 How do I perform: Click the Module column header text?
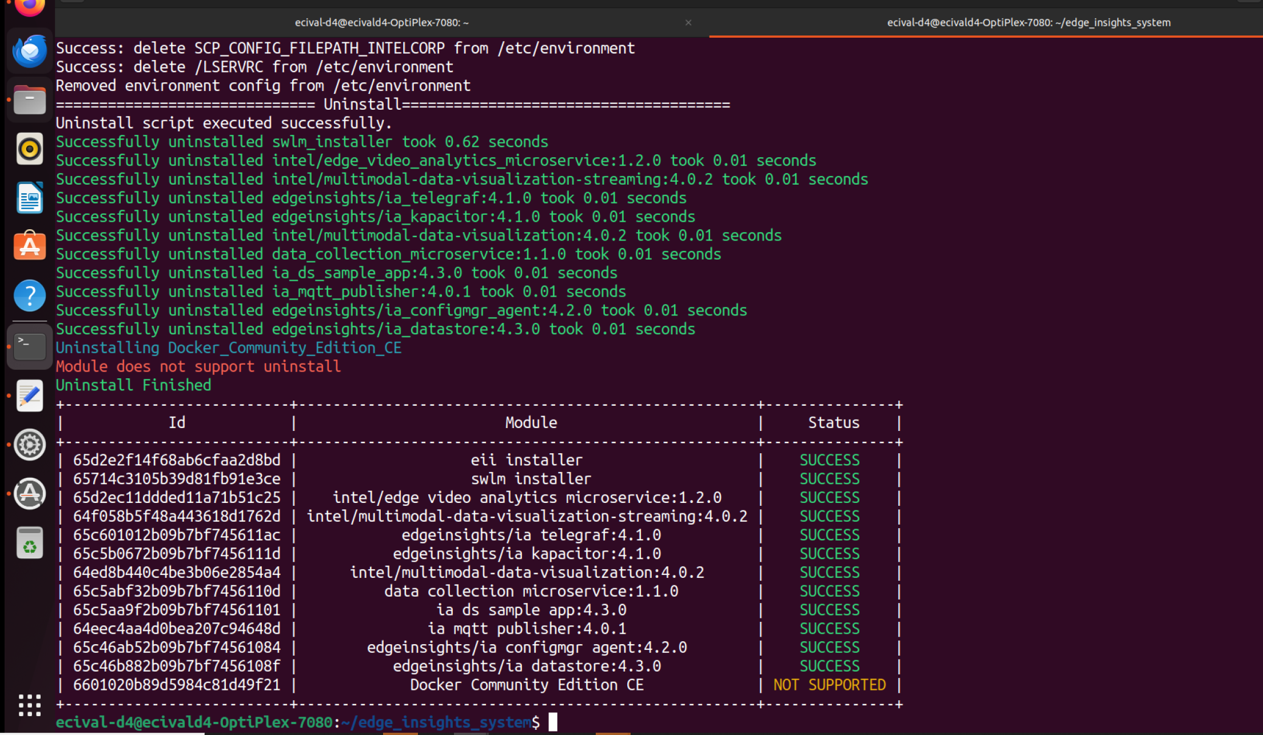click(x=531, y=422)
